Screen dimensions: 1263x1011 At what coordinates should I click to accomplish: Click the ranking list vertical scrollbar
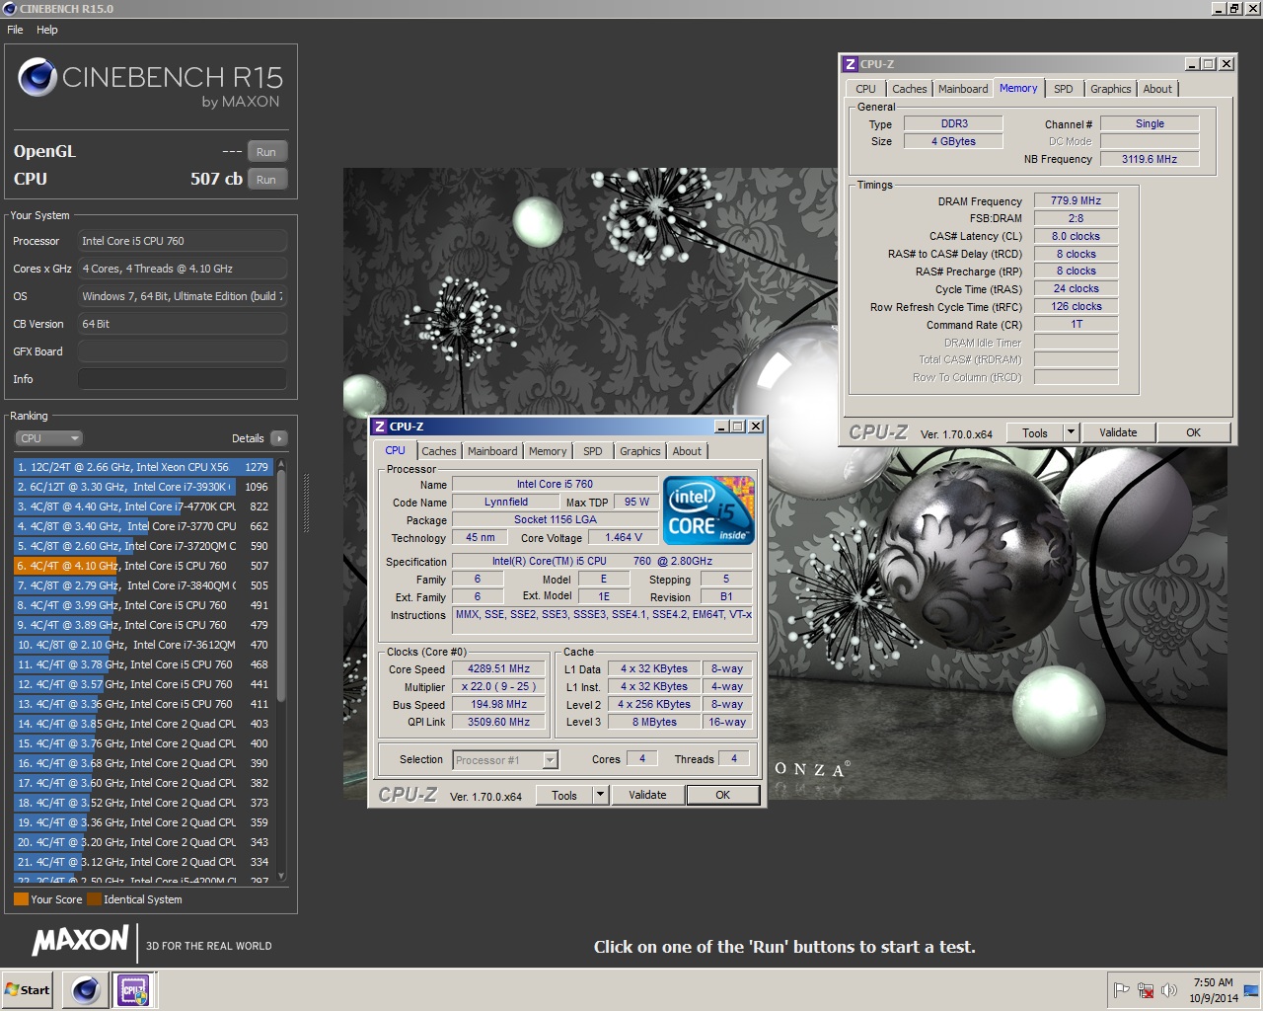click(281, 586)
